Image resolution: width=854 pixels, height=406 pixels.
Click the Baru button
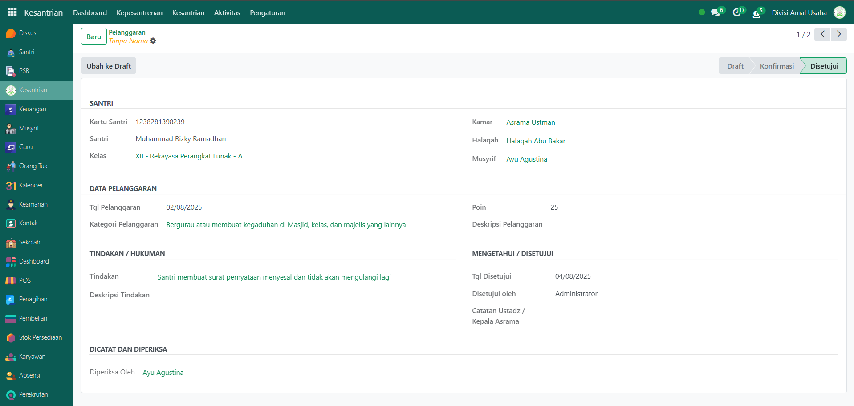click(94, 37)
